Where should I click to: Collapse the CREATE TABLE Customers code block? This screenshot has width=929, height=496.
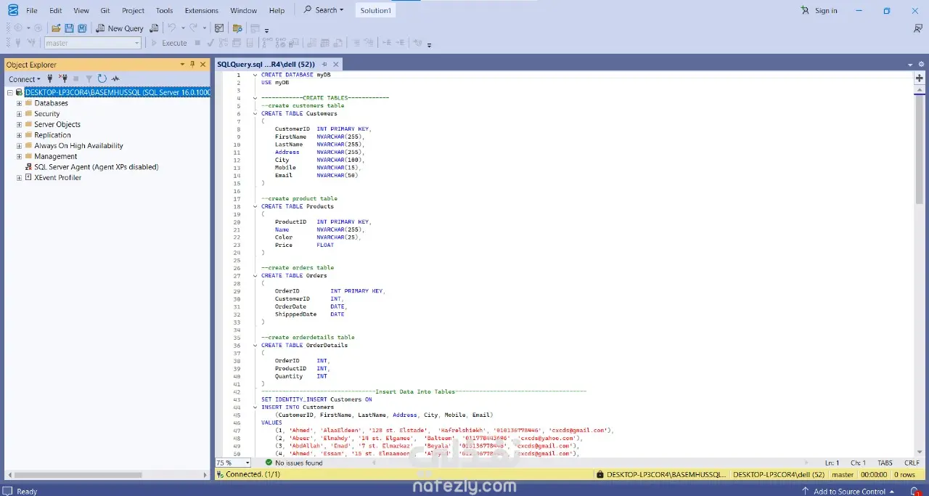pos(255,113)
